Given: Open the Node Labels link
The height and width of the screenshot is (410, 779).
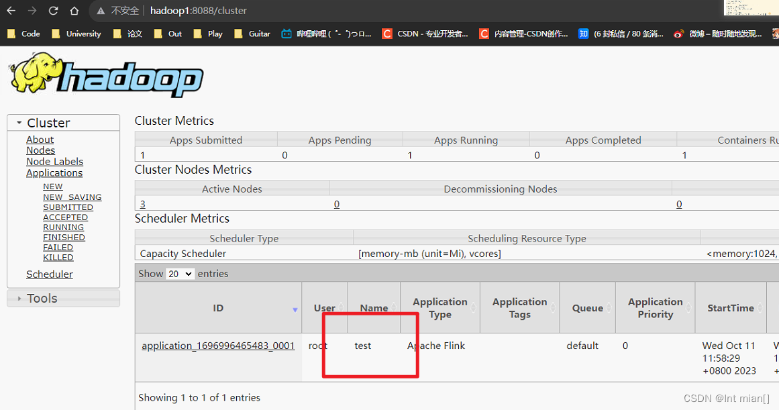Looking at the screenshot, I should [x=54, y=162].
